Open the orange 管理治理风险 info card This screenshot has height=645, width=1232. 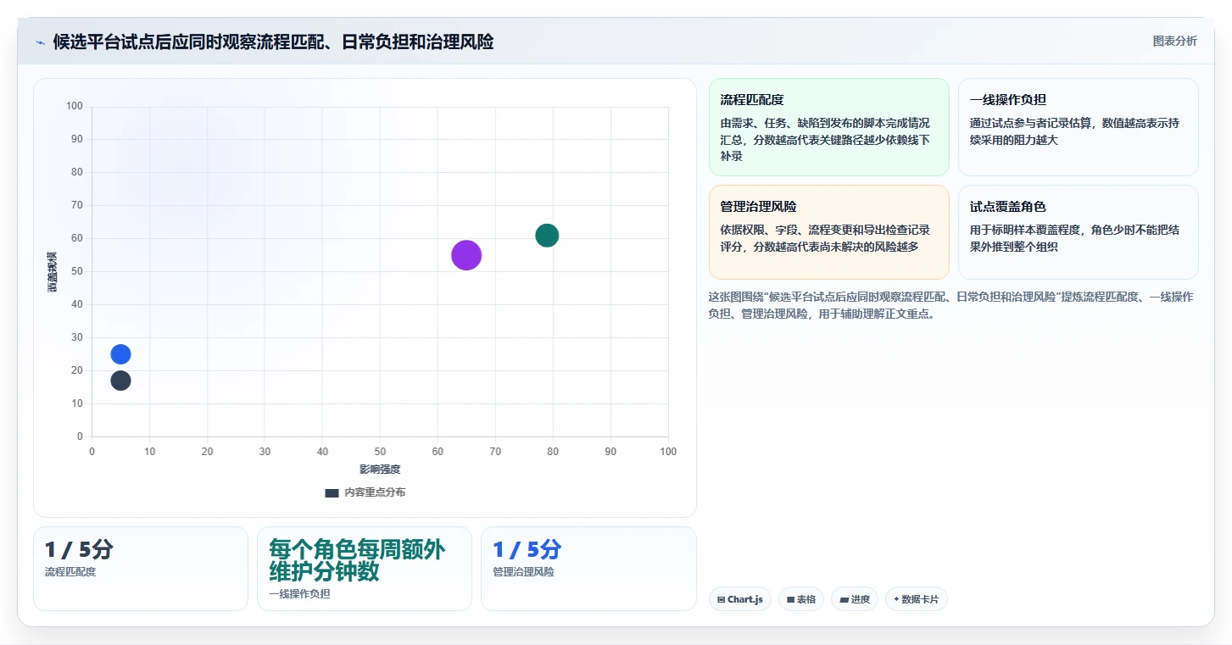[828, 232]
